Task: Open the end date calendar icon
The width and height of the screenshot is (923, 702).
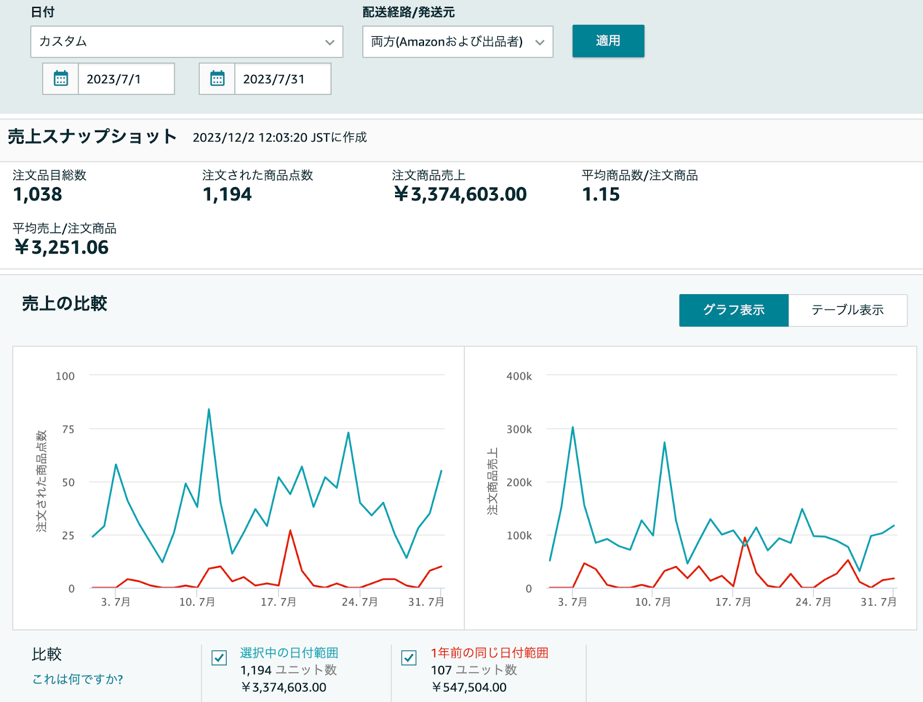Action: [217, 78]
